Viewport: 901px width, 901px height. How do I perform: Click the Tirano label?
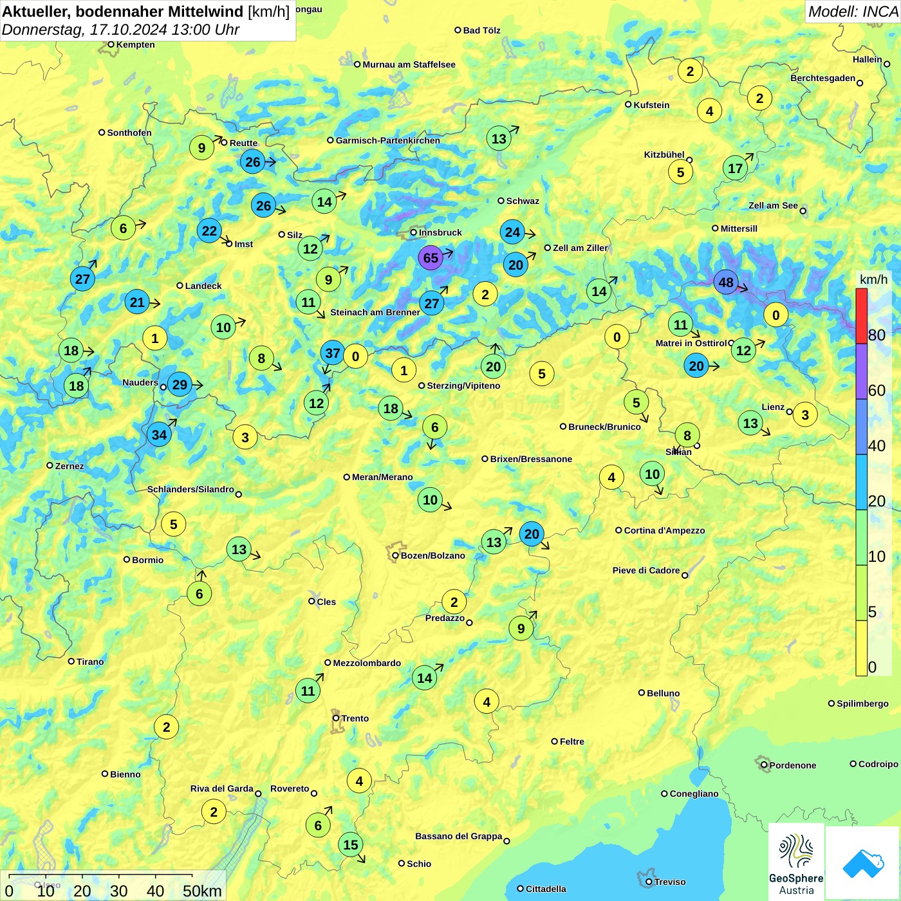[89, 662]
